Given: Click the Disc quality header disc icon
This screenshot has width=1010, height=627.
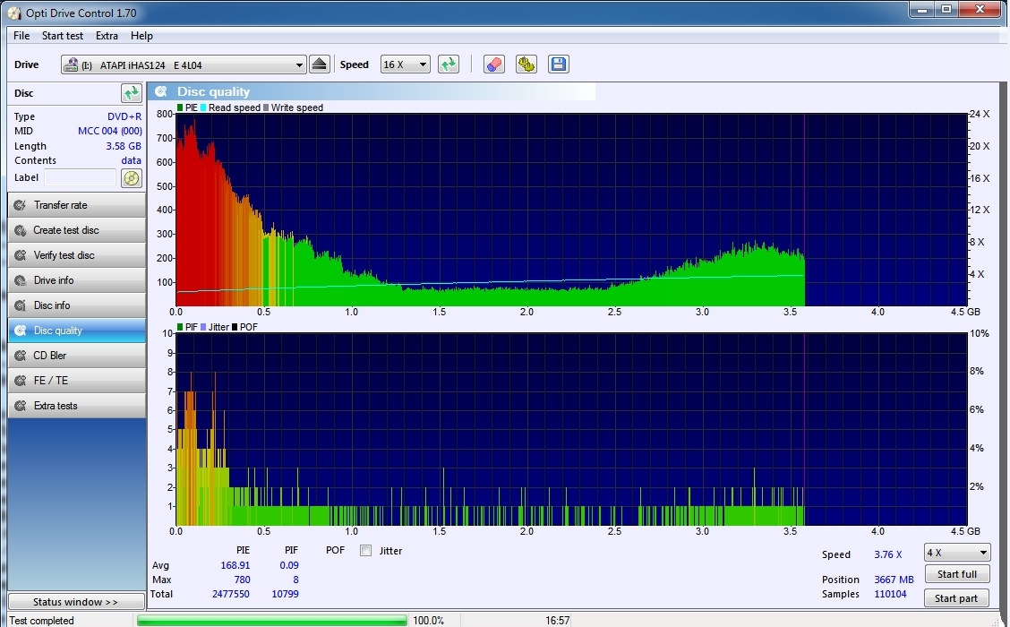Looking at the screenshot, I should pyautogui.click(x=162, y=91).
